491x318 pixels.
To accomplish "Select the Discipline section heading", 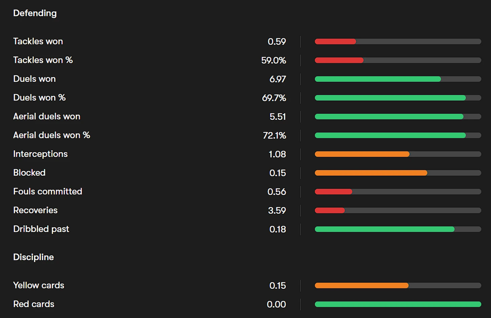I will point(33,257).
